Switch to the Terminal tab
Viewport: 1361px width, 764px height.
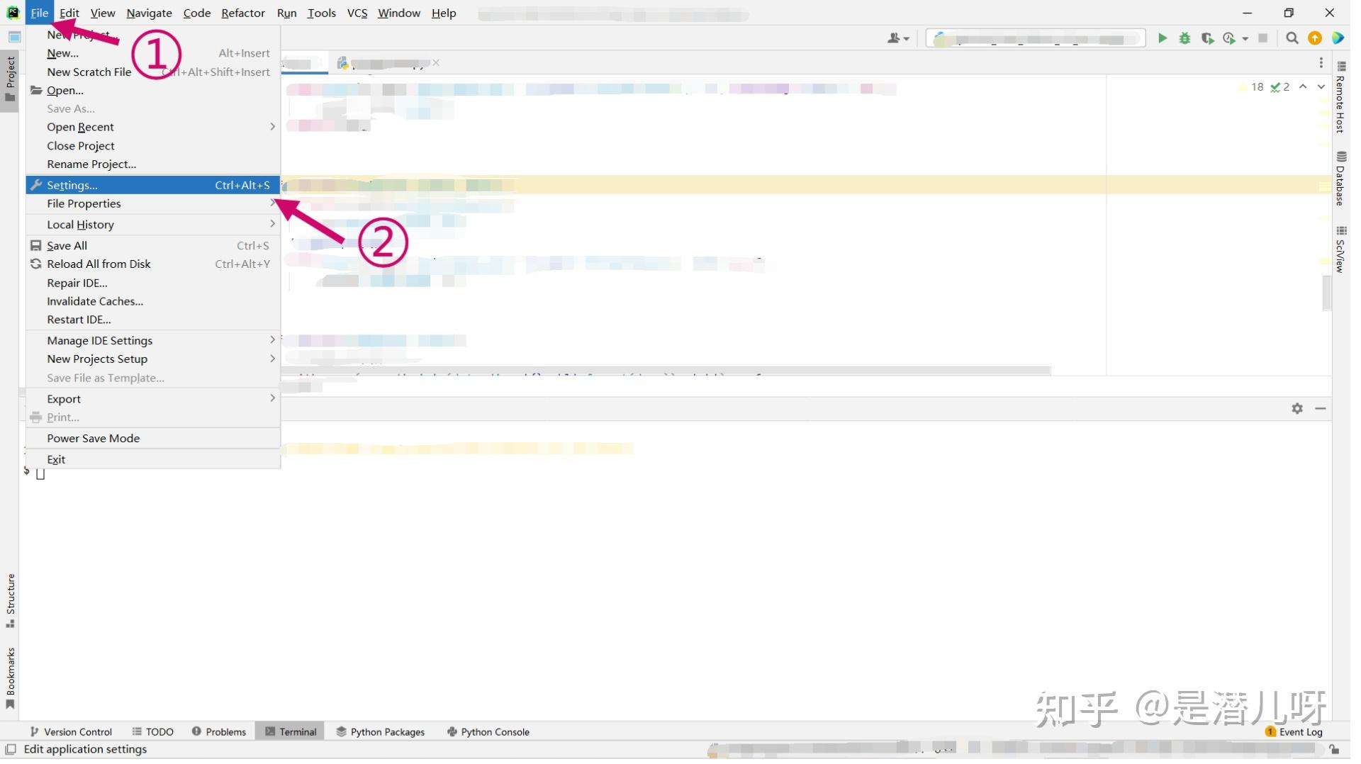click(290, 731)
